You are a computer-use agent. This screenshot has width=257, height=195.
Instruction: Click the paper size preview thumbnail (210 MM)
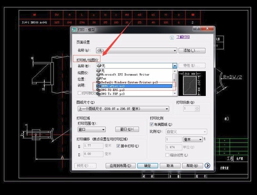[192, 83]
